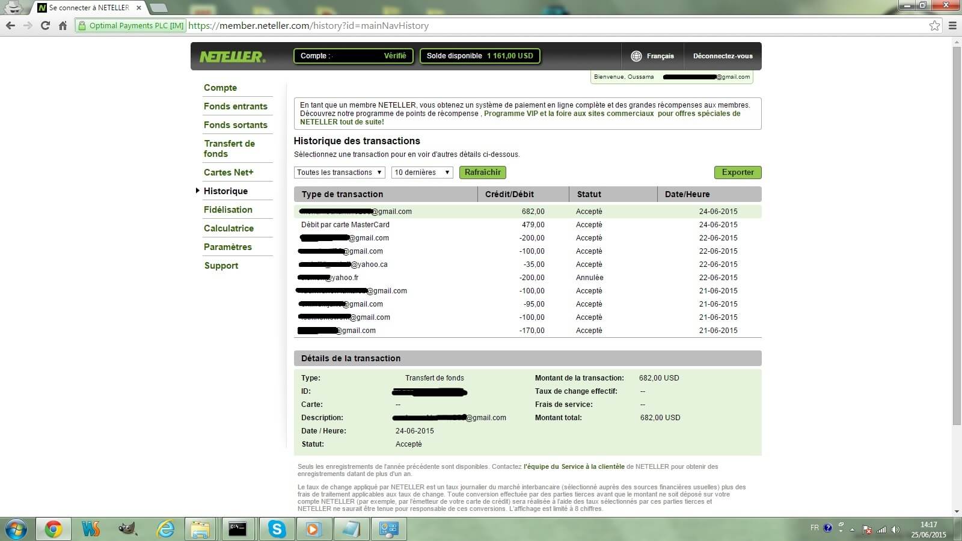
Task: Click the globe language icon
Action: click(x=636, y=56)
